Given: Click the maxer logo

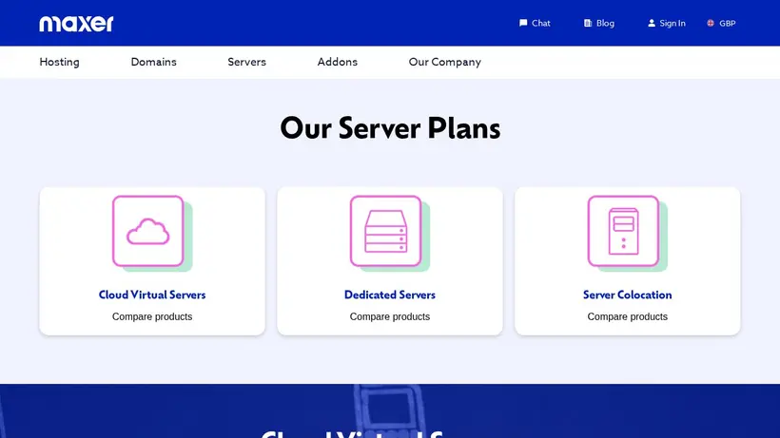Looking at the screenshot, I should [76, 24].
